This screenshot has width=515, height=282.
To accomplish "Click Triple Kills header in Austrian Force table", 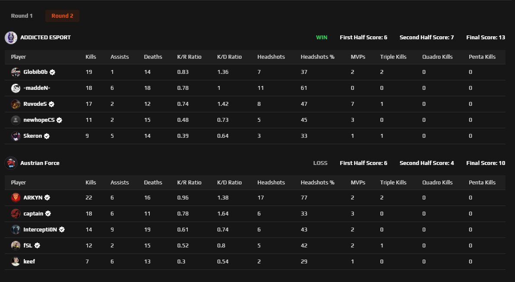I will (393, 182).
